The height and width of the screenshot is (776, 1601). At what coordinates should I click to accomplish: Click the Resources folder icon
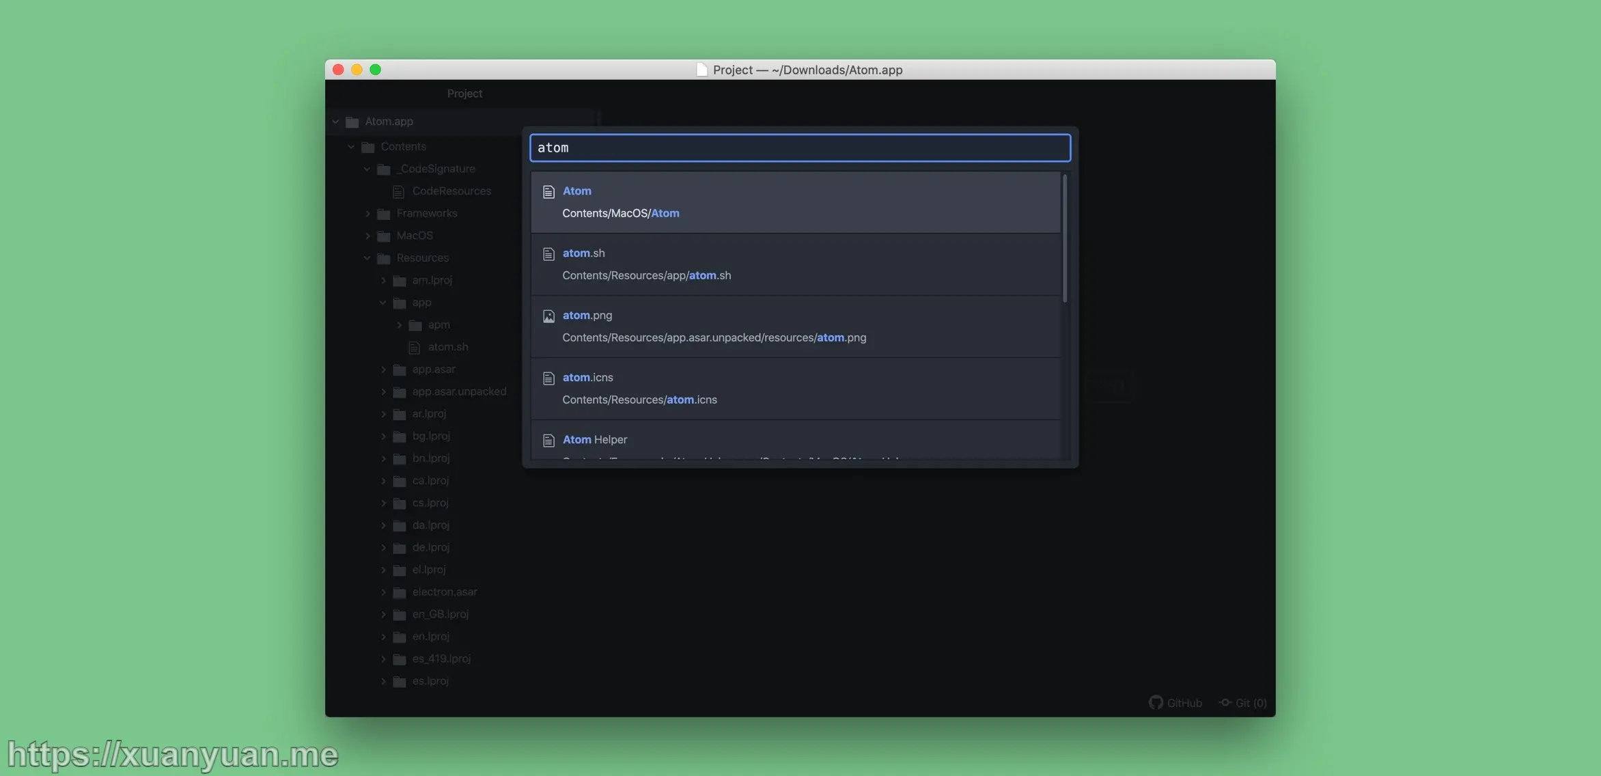(x=384, y=258)
